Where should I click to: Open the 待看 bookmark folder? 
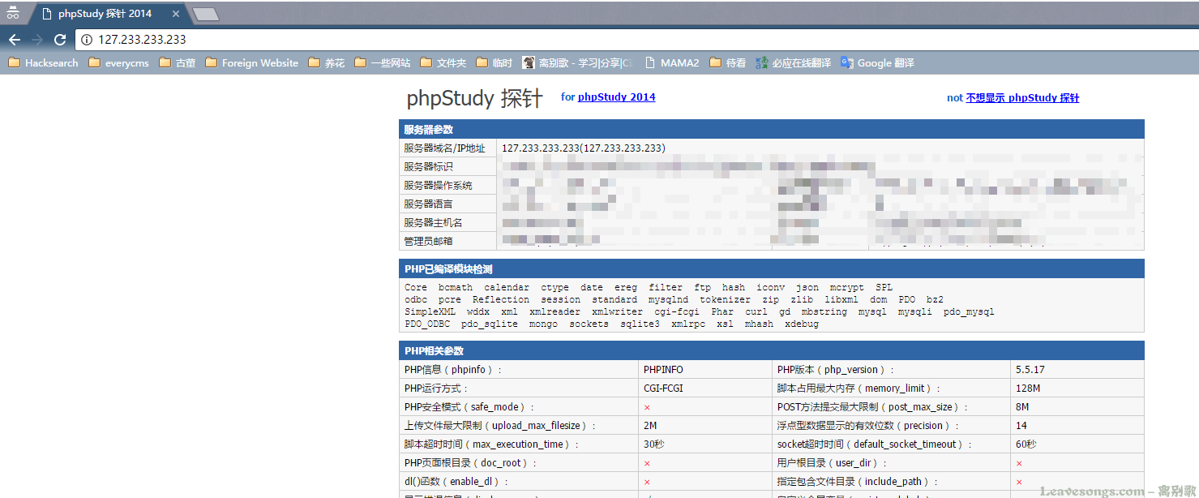click(727, 62)
